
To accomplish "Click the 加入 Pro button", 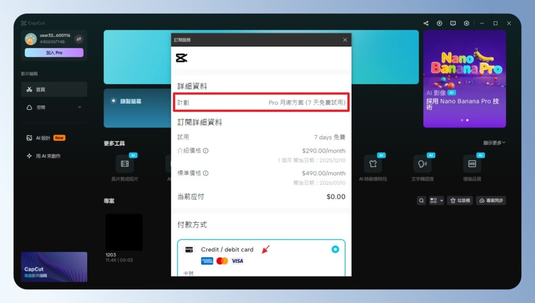I will [54, 53].
